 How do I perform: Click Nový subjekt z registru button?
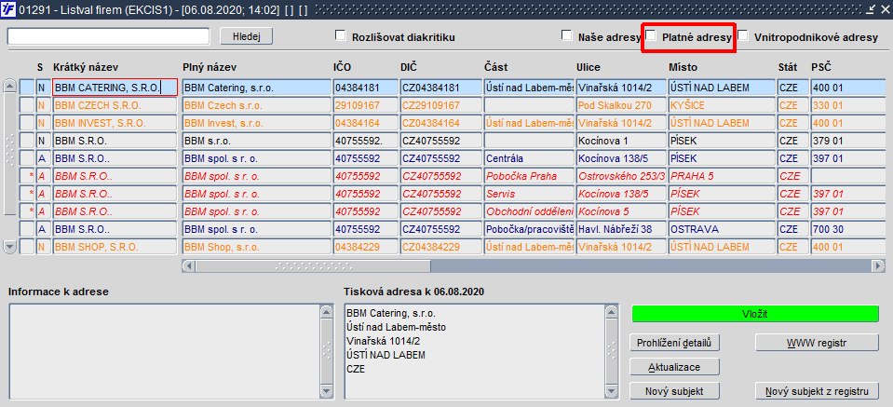pos(818,391)
